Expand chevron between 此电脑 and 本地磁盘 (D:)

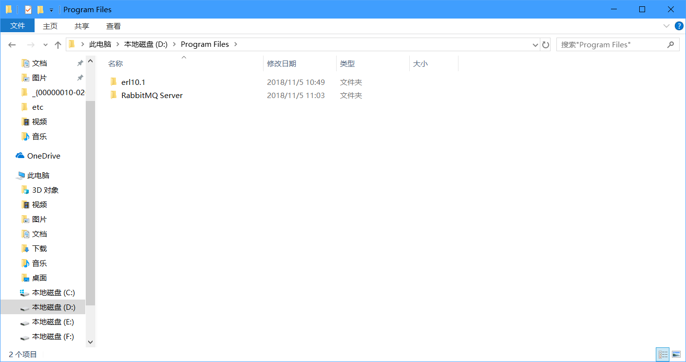(117, 44)
